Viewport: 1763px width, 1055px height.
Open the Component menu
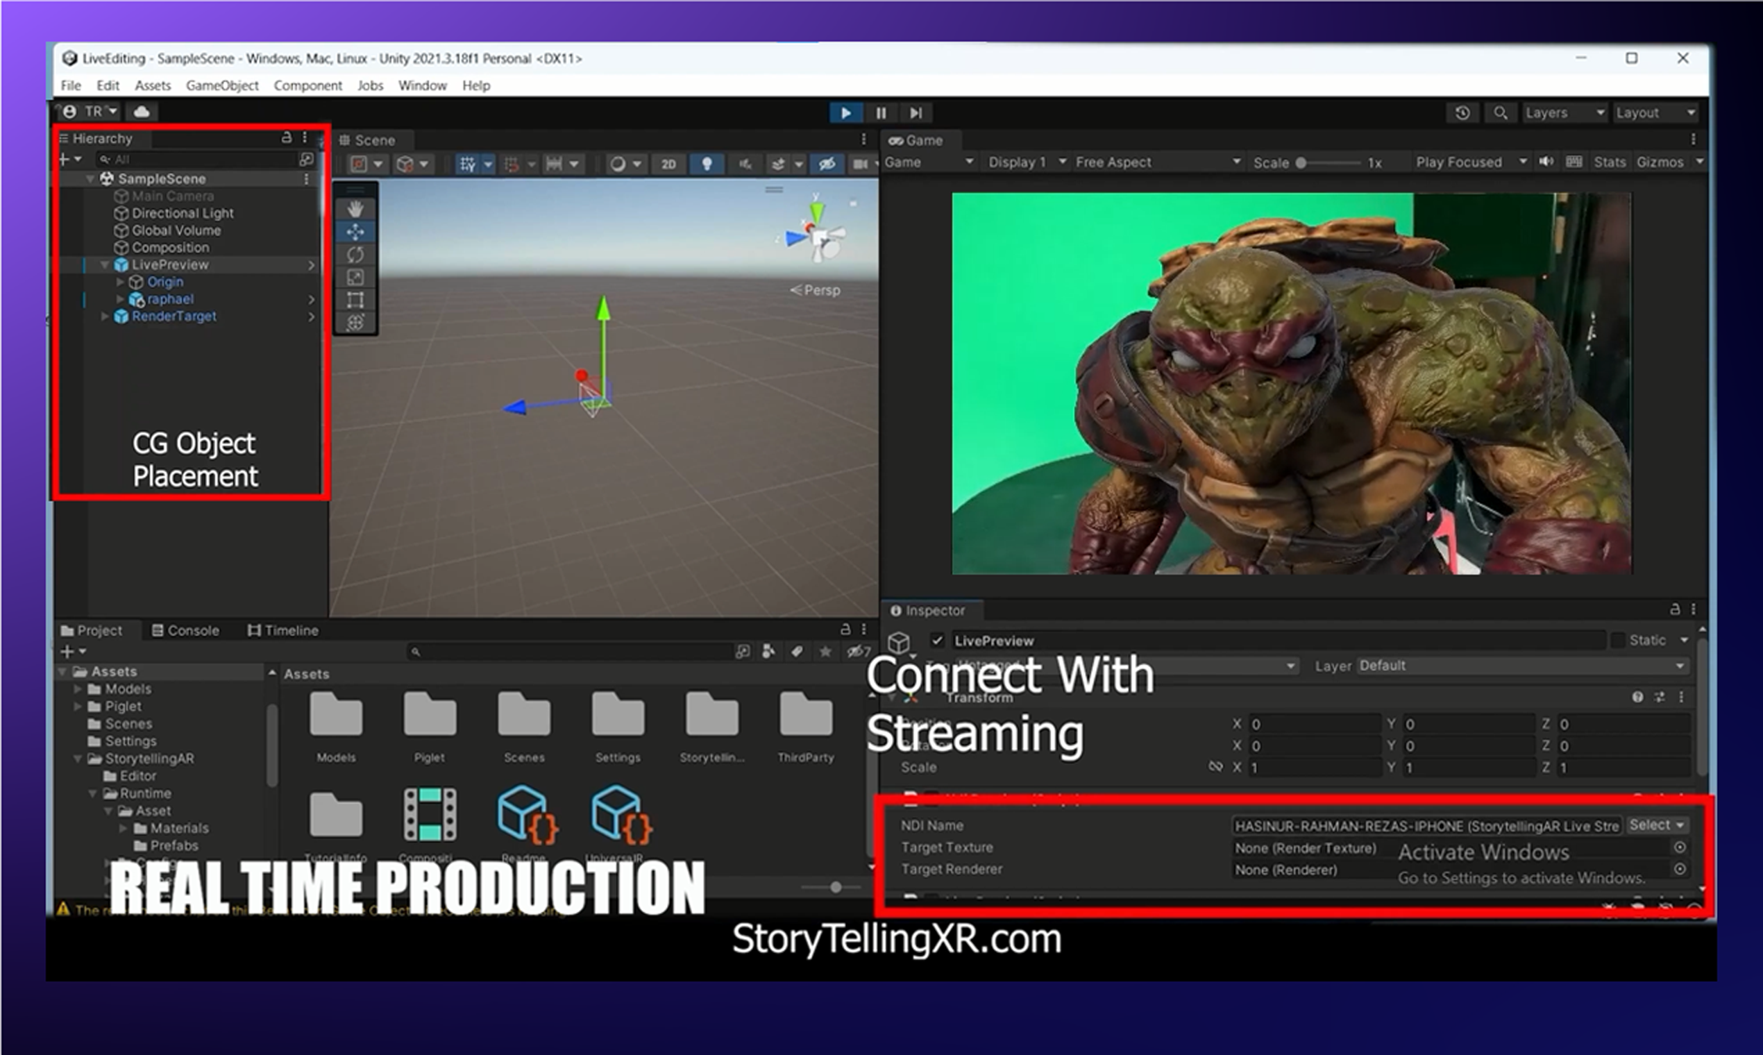[307, 85]
